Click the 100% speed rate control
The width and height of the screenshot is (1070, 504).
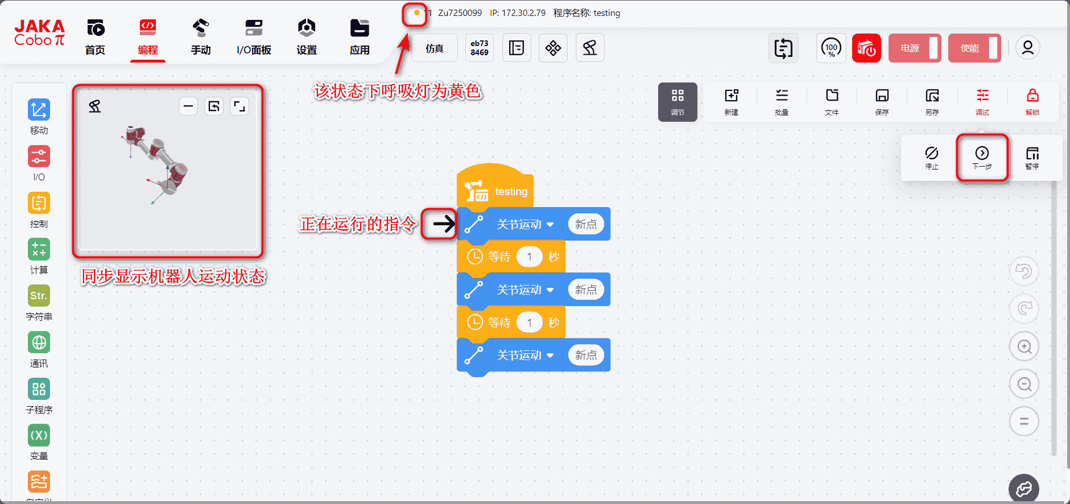[831, 48]
